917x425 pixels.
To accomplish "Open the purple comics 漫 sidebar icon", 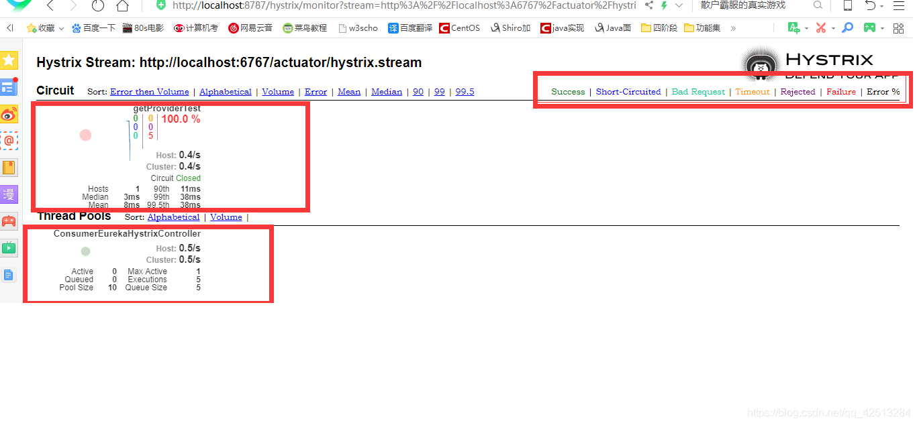I will tap(9, 194).
